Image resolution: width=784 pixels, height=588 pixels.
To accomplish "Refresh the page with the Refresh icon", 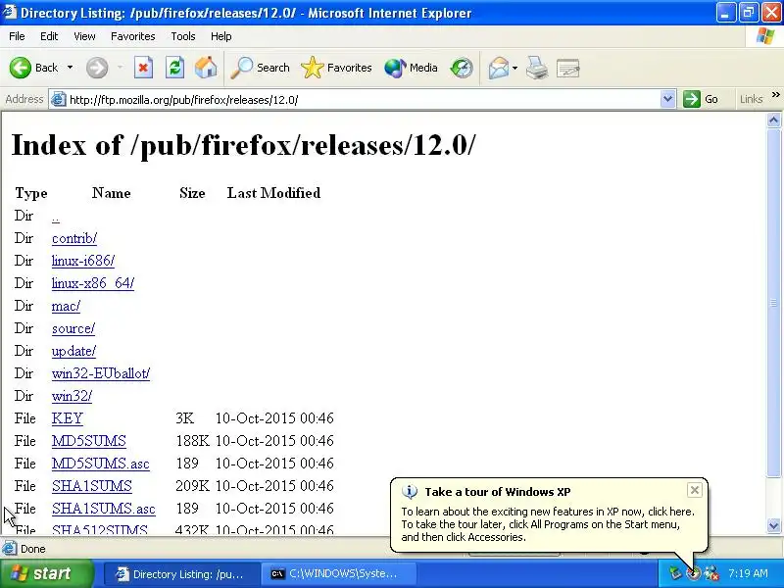I will tap(174, 68).
